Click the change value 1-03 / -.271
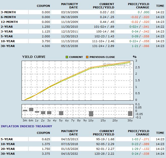 [140, 139]
